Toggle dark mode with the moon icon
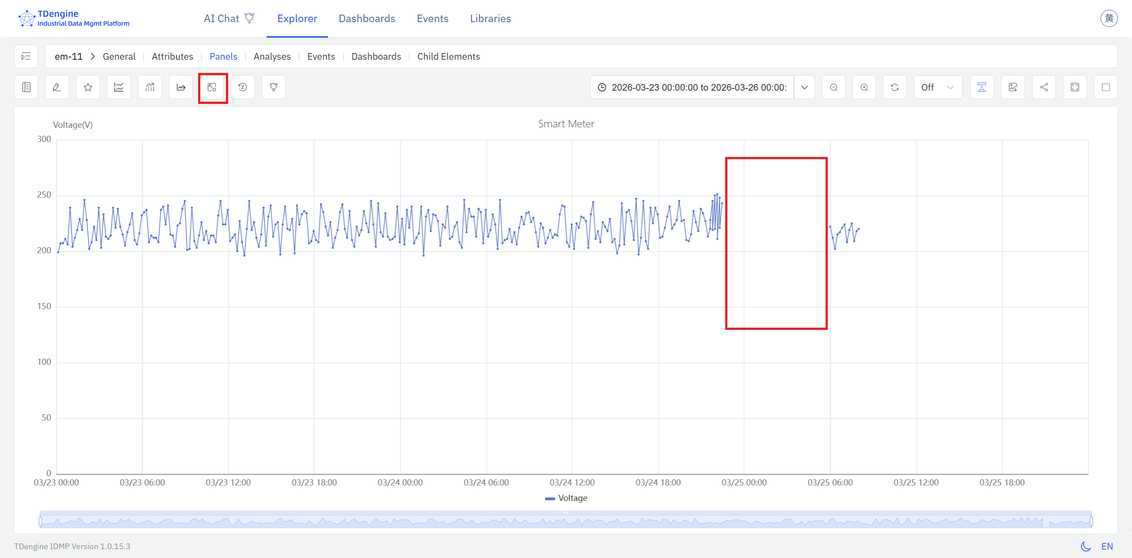 (x=1086, y=546)
